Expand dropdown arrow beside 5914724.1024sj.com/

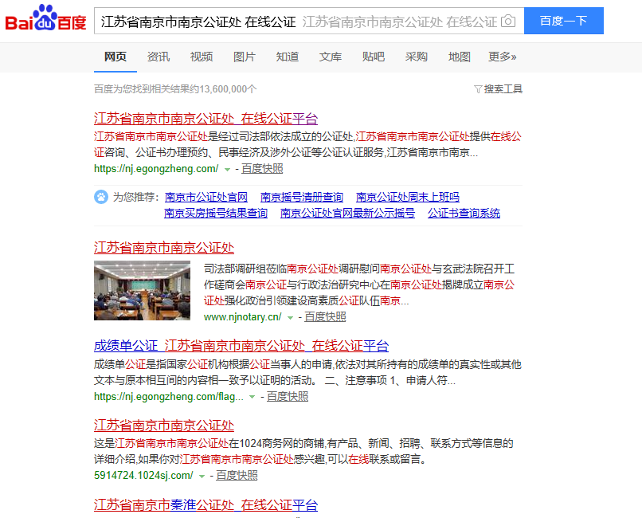click(202, 476)
